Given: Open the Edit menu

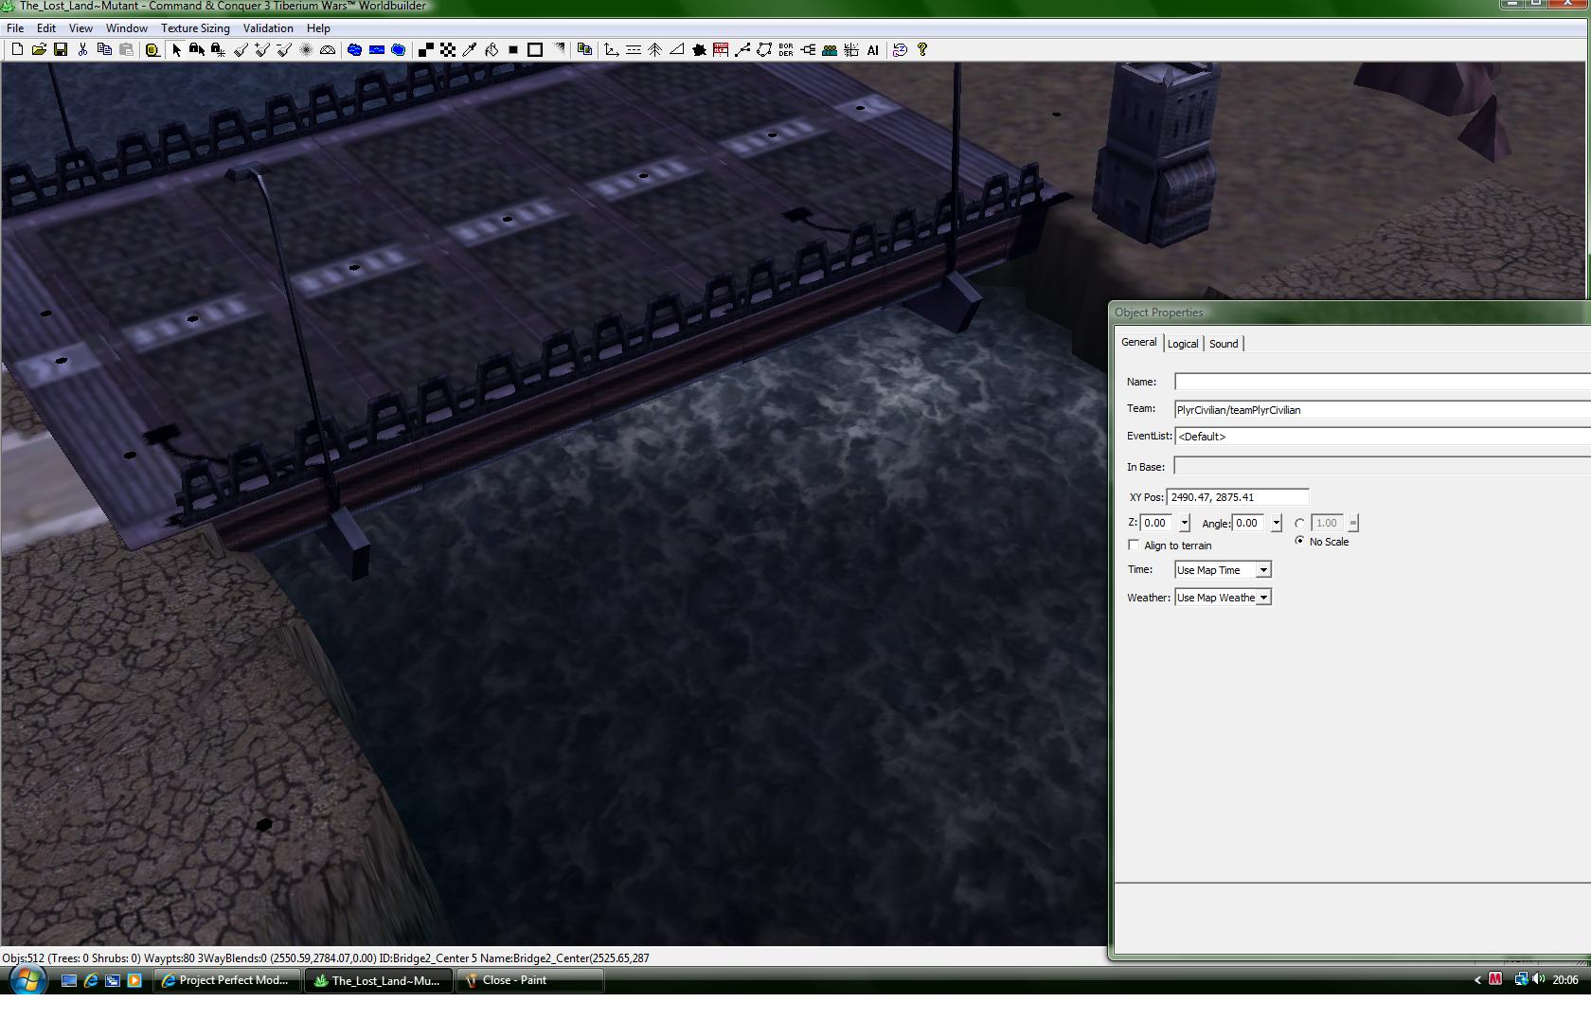Looking at the screenshot, I should (45, 27).
